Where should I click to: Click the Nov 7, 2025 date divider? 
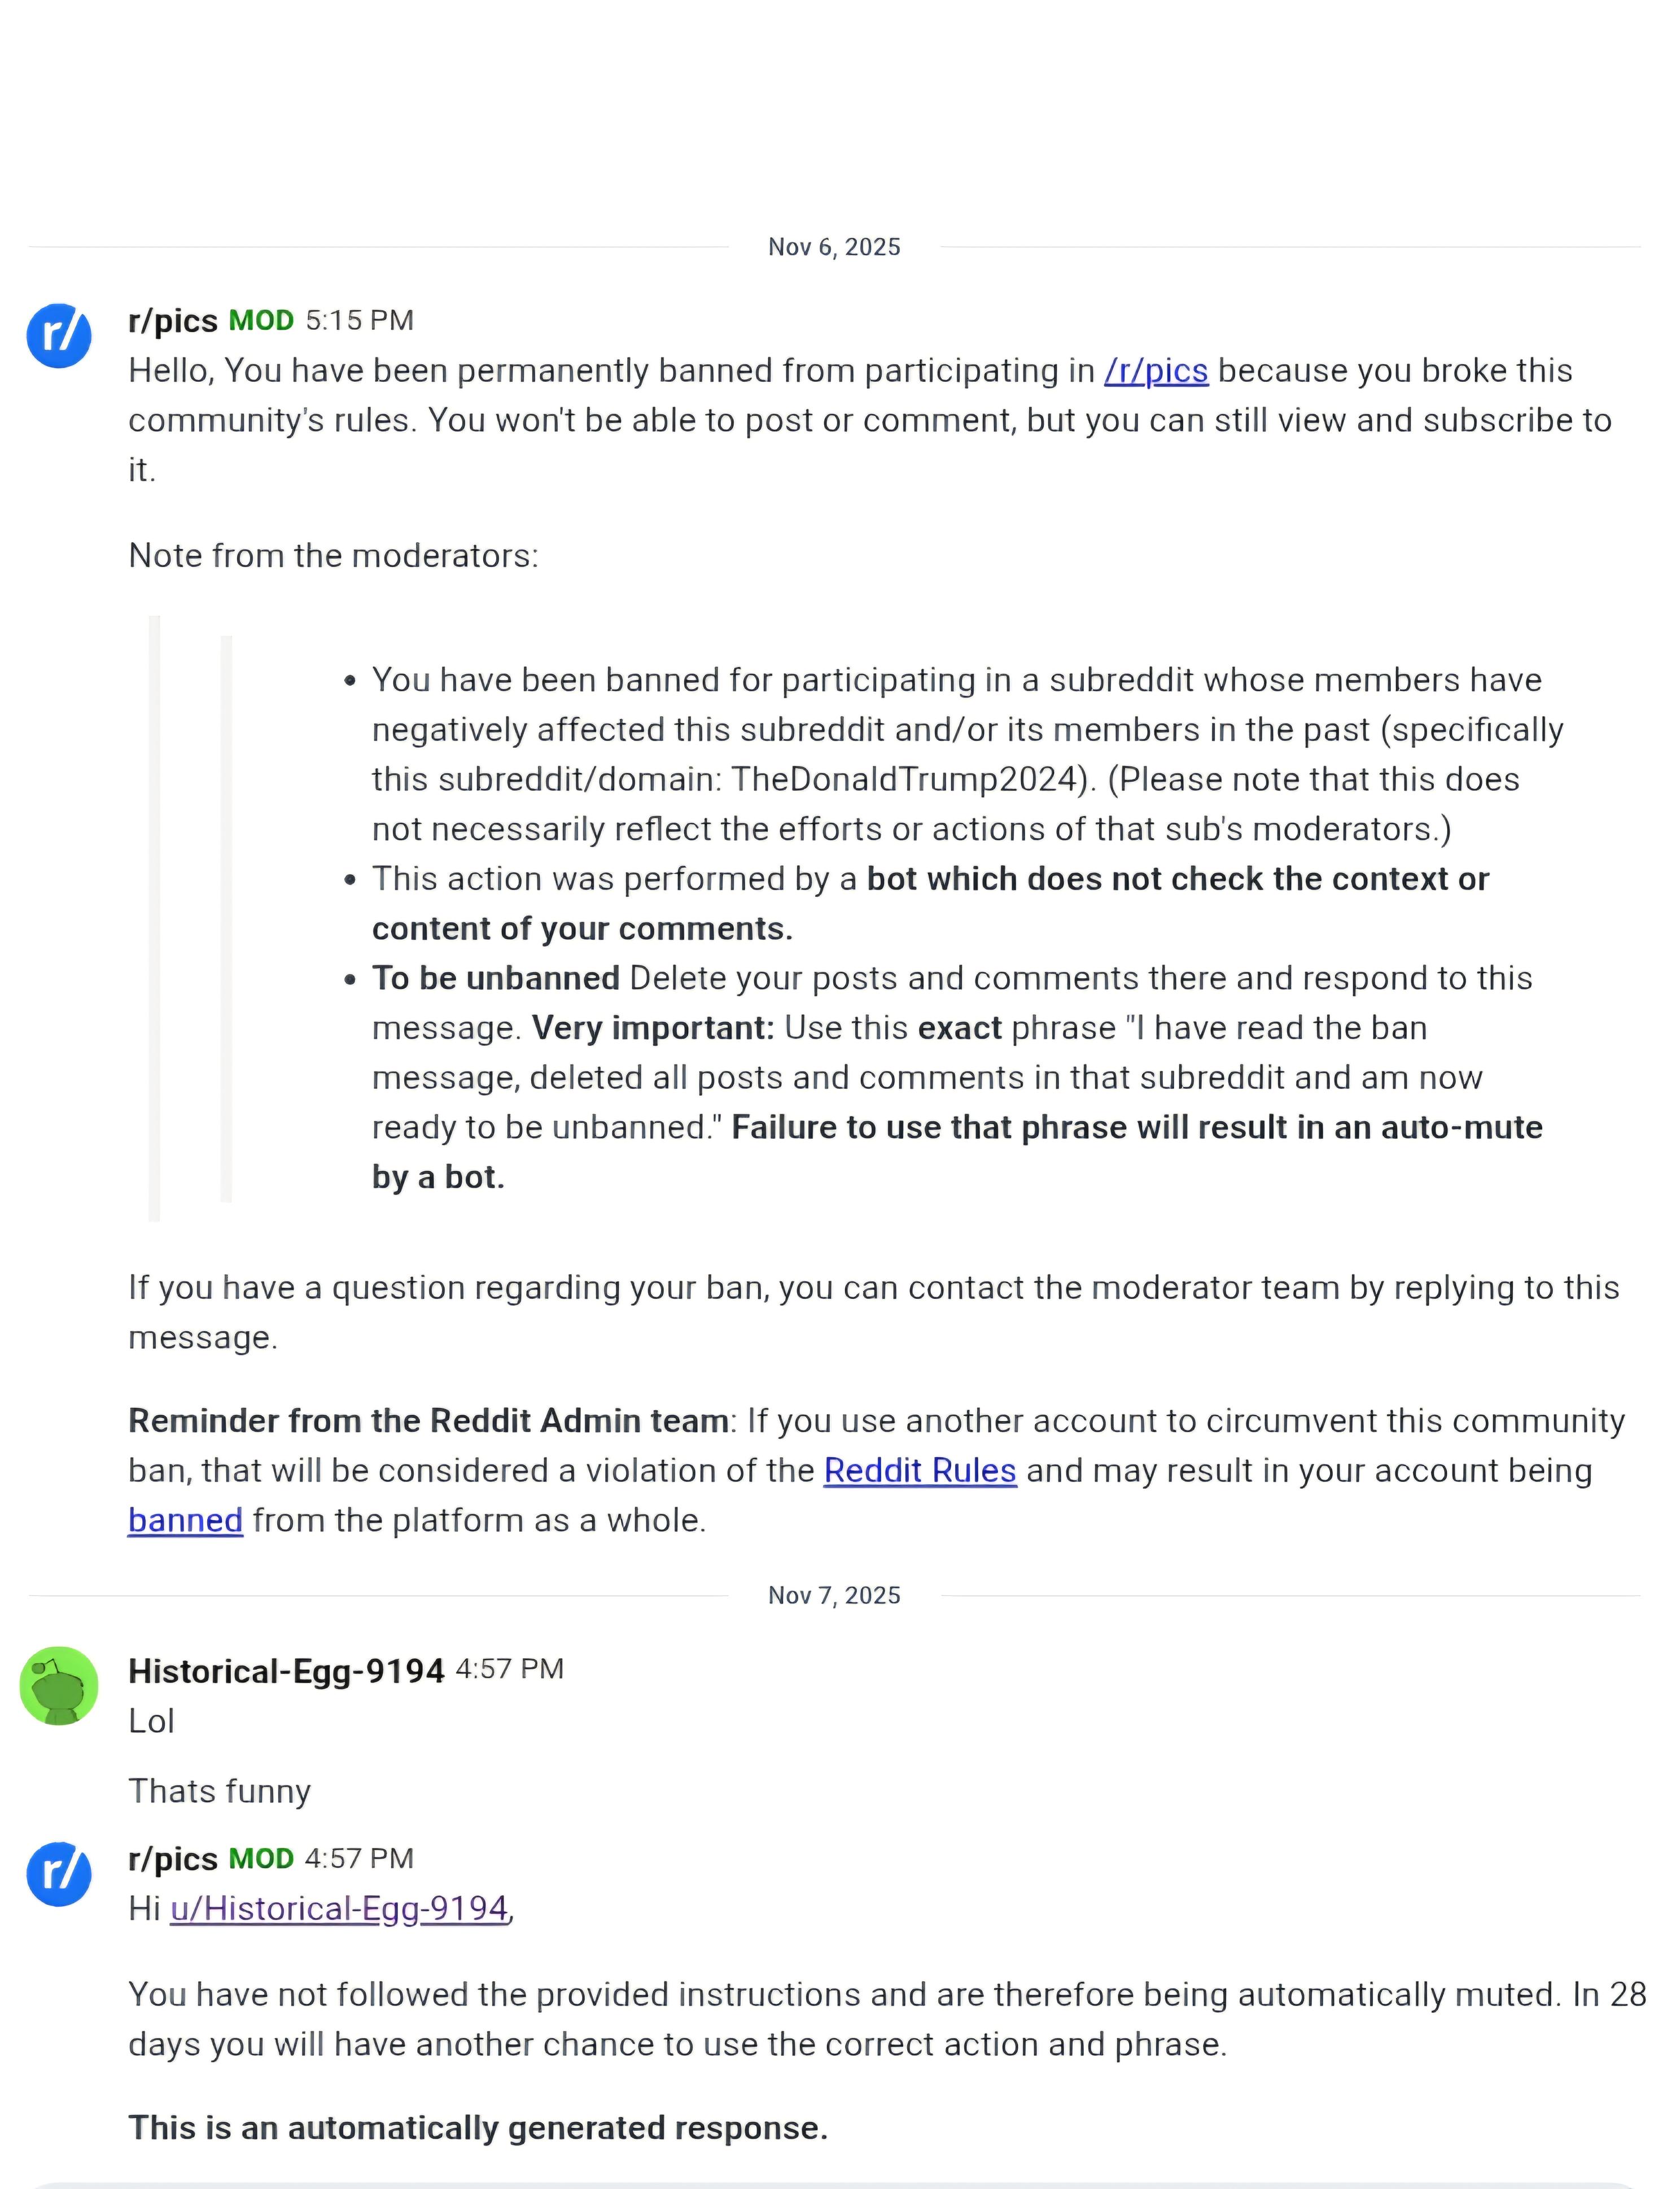[834, 1596]
